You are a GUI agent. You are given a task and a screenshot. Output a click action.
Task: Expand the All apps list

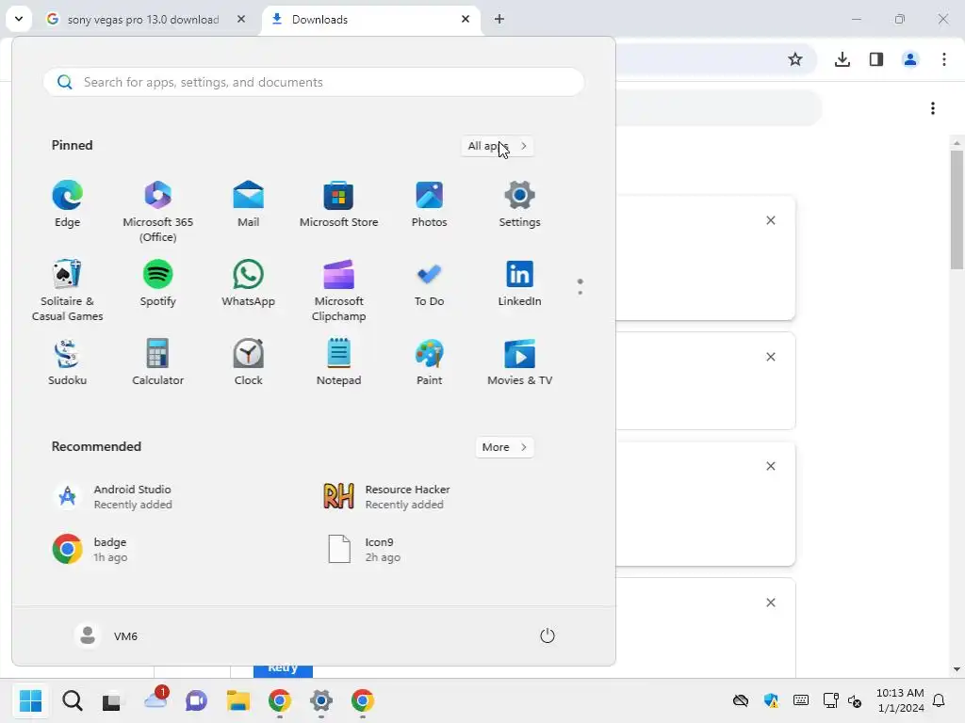[498, 146]
